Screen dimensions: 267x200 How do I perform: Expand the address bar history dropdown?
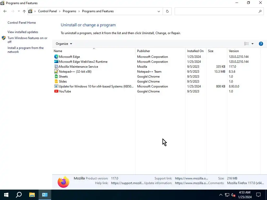[x=159, y=11]
